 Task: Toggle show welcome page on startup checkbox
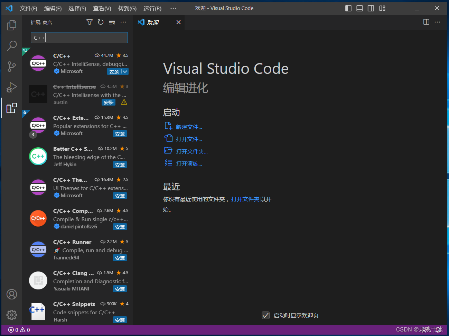pos(265,315)
